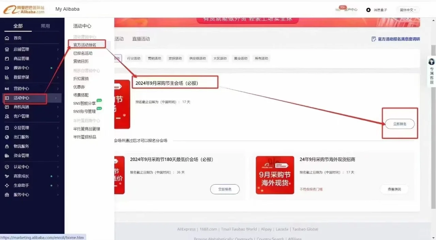Click 立即报名 for 2024年9月采购节主会场
The width and height of the screenshot is (436, 240).
tap(400, 124)
